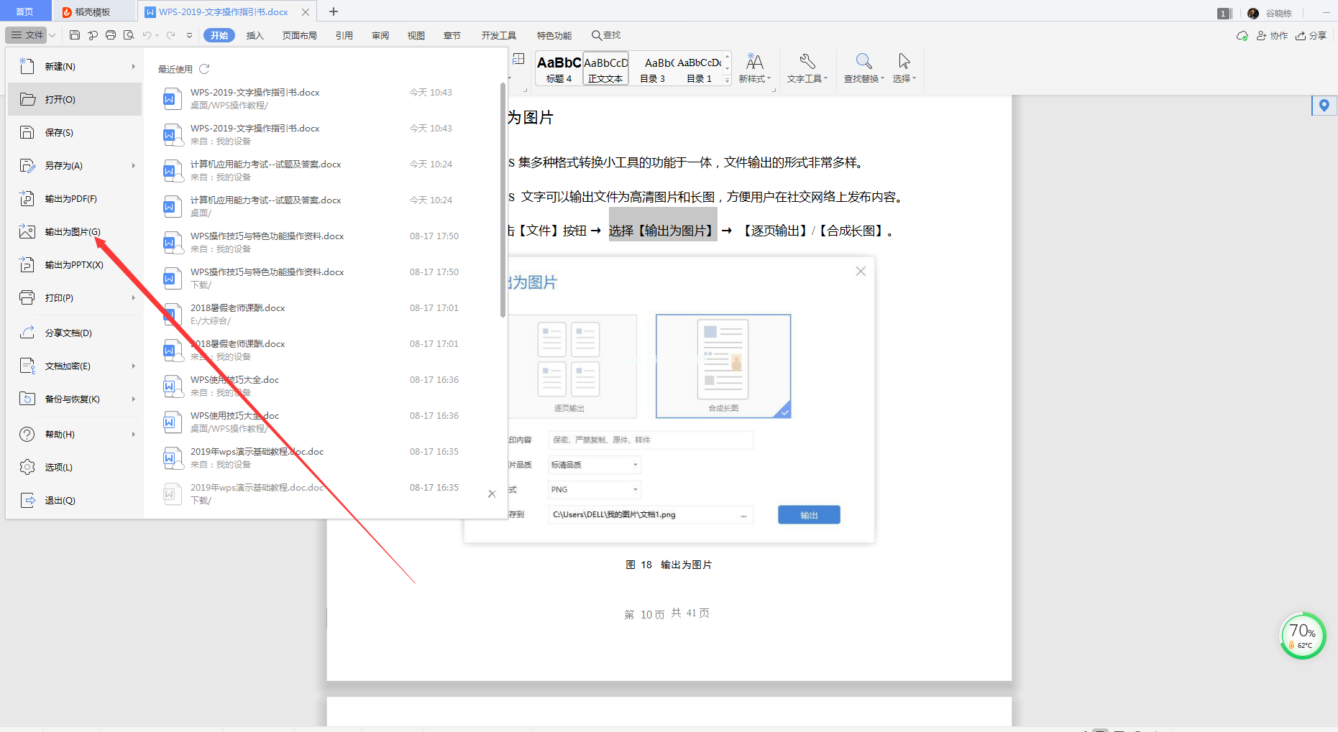Switch to the 审阅 ribbon tab
Image resolution: width=1338 pixels, height=732 pixels.
[380, 35]
